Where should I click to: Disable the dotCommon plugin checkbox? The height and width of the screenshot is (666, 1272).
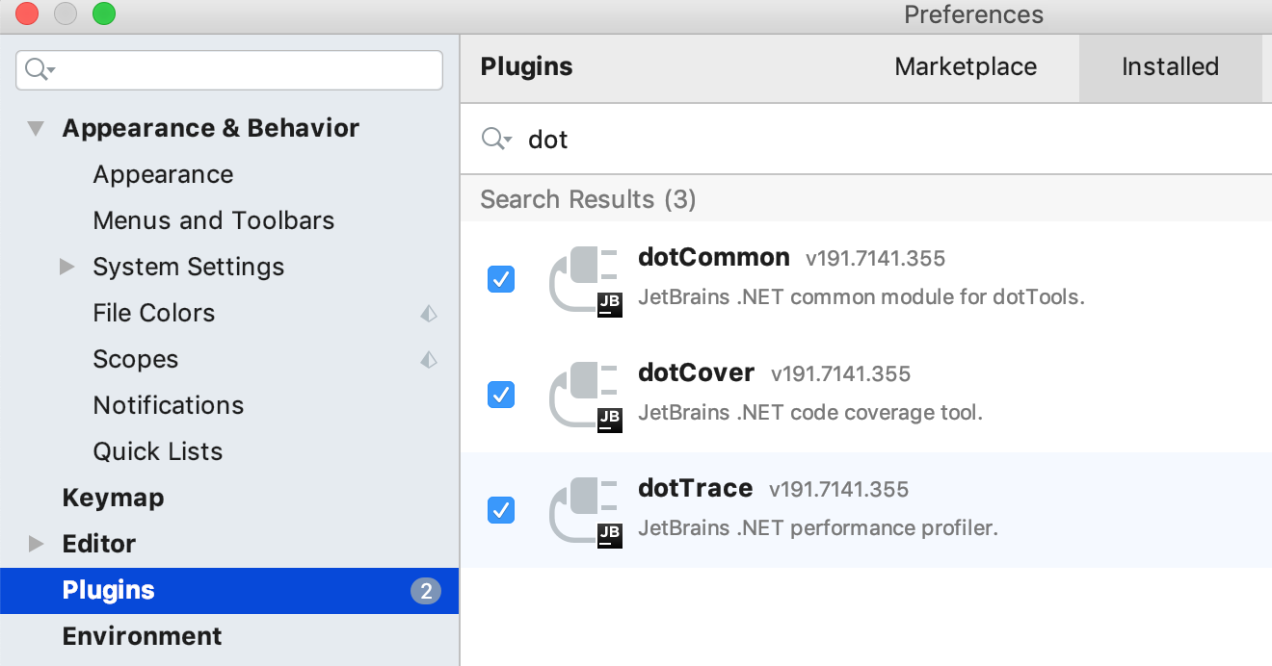point(500,279)
